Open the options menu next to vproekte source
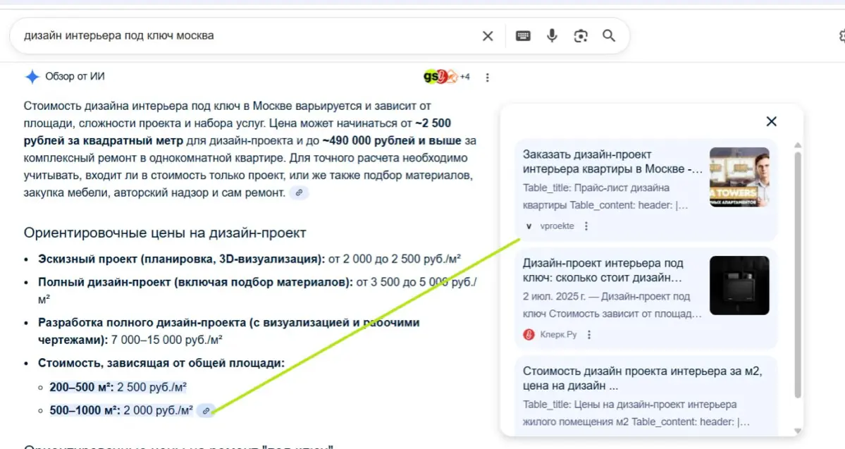The width and height of the screenshot is (845, 449). coord(586,226)
